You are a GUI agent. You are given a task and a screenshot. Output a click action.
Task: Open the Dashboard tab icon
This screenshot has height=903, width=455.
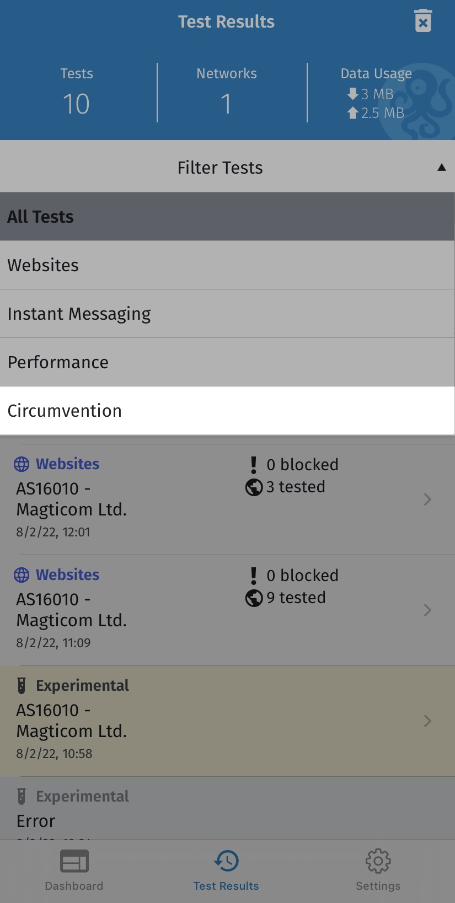coord(74,861)
